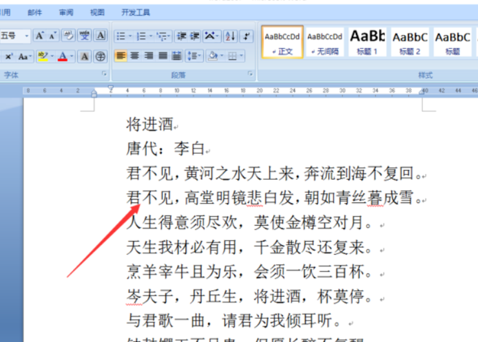The width and height of the screenshot is (478, 342).
Task: Toggle Justify alignment
Action: click(163, 56)
